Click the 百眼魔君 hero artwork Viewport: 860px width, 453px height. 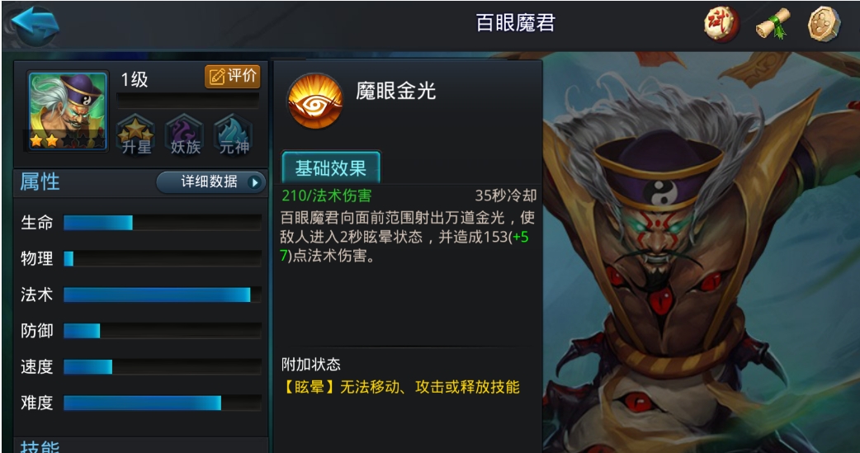pos(701,252)
